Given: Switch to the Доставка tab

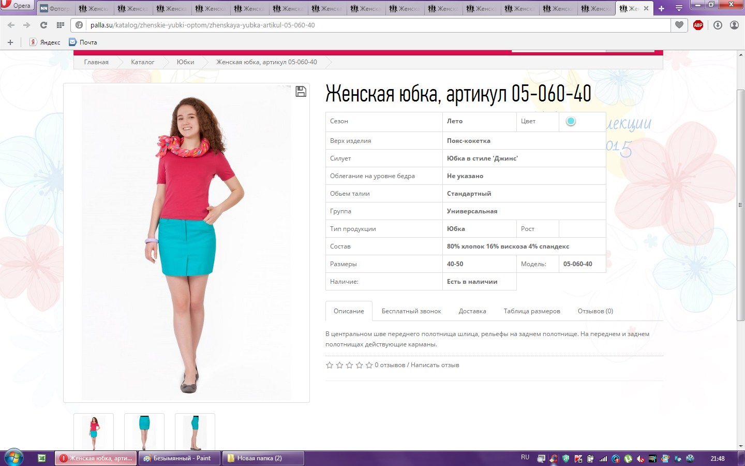Looking at the screenshot, I should pyautogui.click(x=472, y=311).
